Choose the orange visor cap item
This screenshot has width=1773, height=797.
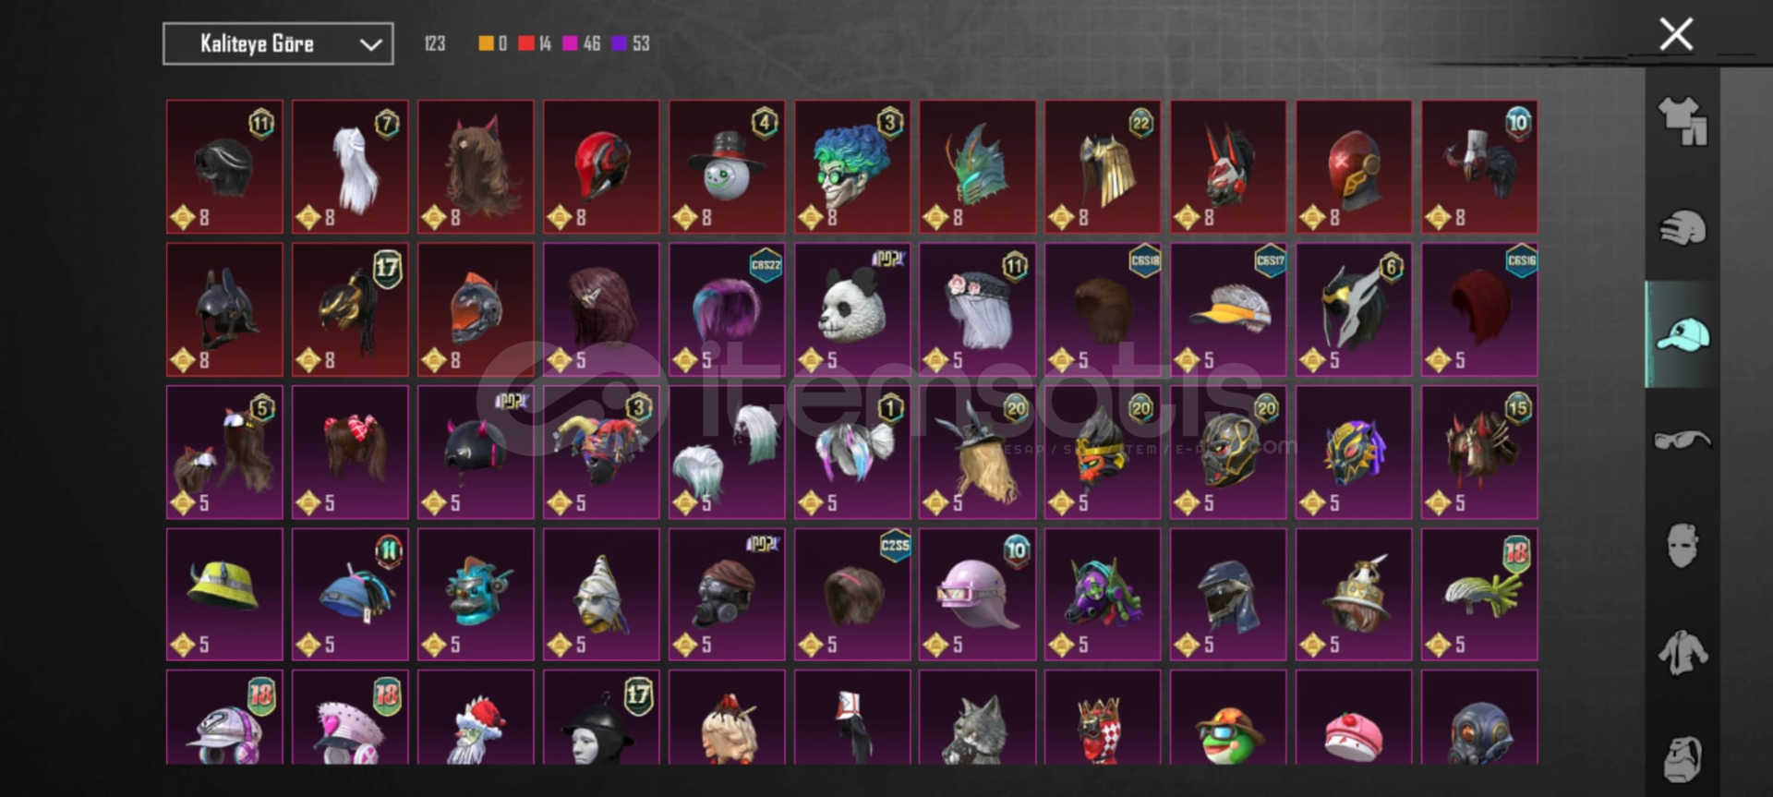click(1229, 309)
